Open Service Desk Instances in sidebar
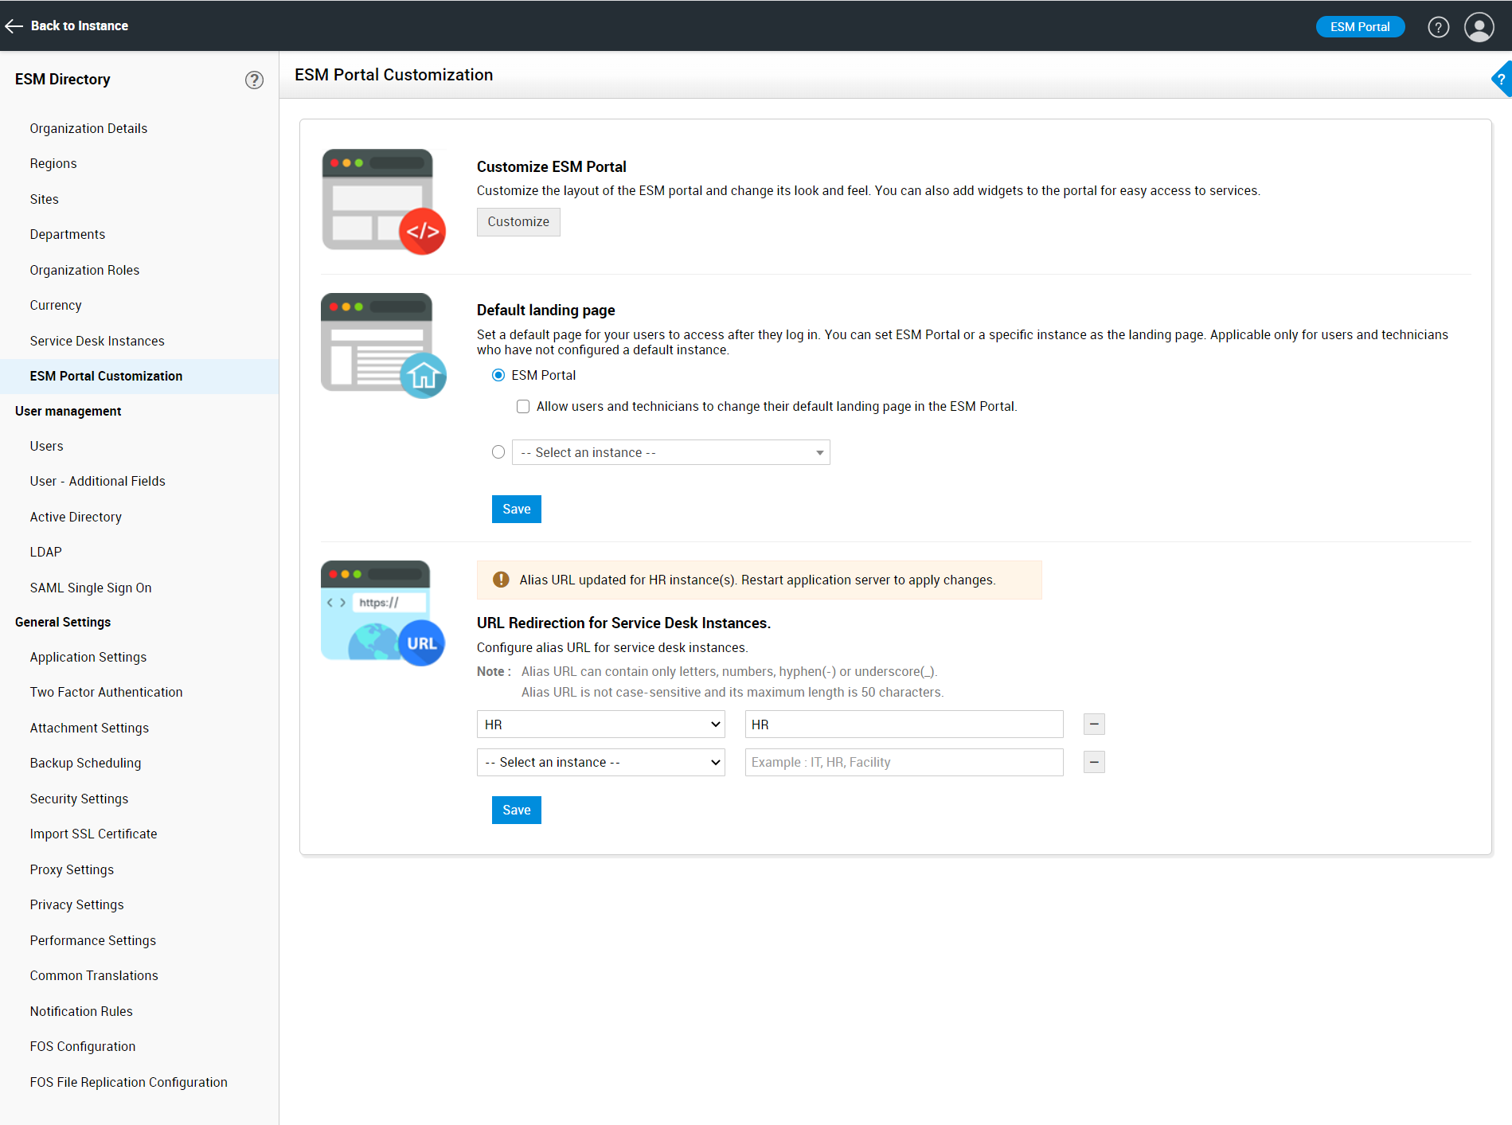Image resolution: width=1512 pixels, height=1125 pixels. (97, 341)
